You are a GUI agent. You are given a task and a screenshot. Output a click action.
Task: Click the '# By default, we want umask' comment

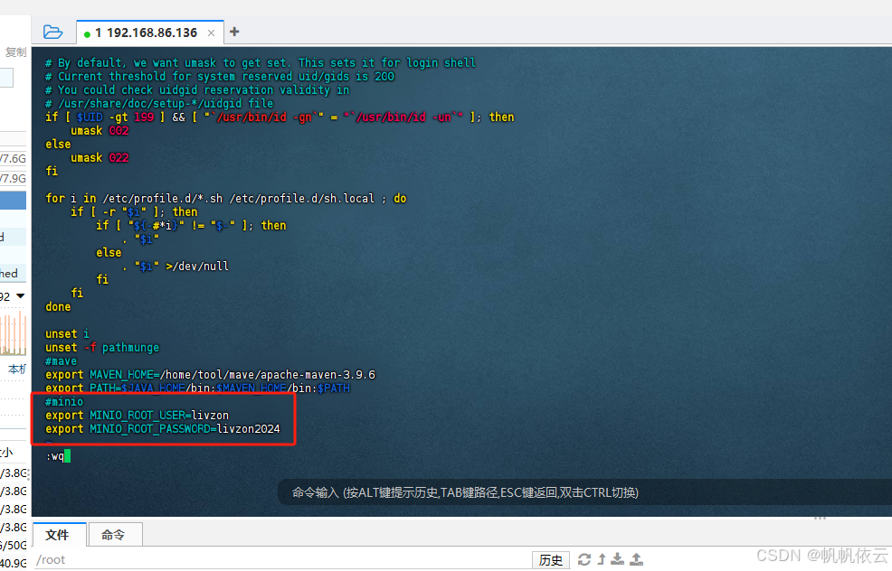pos(261,63)
